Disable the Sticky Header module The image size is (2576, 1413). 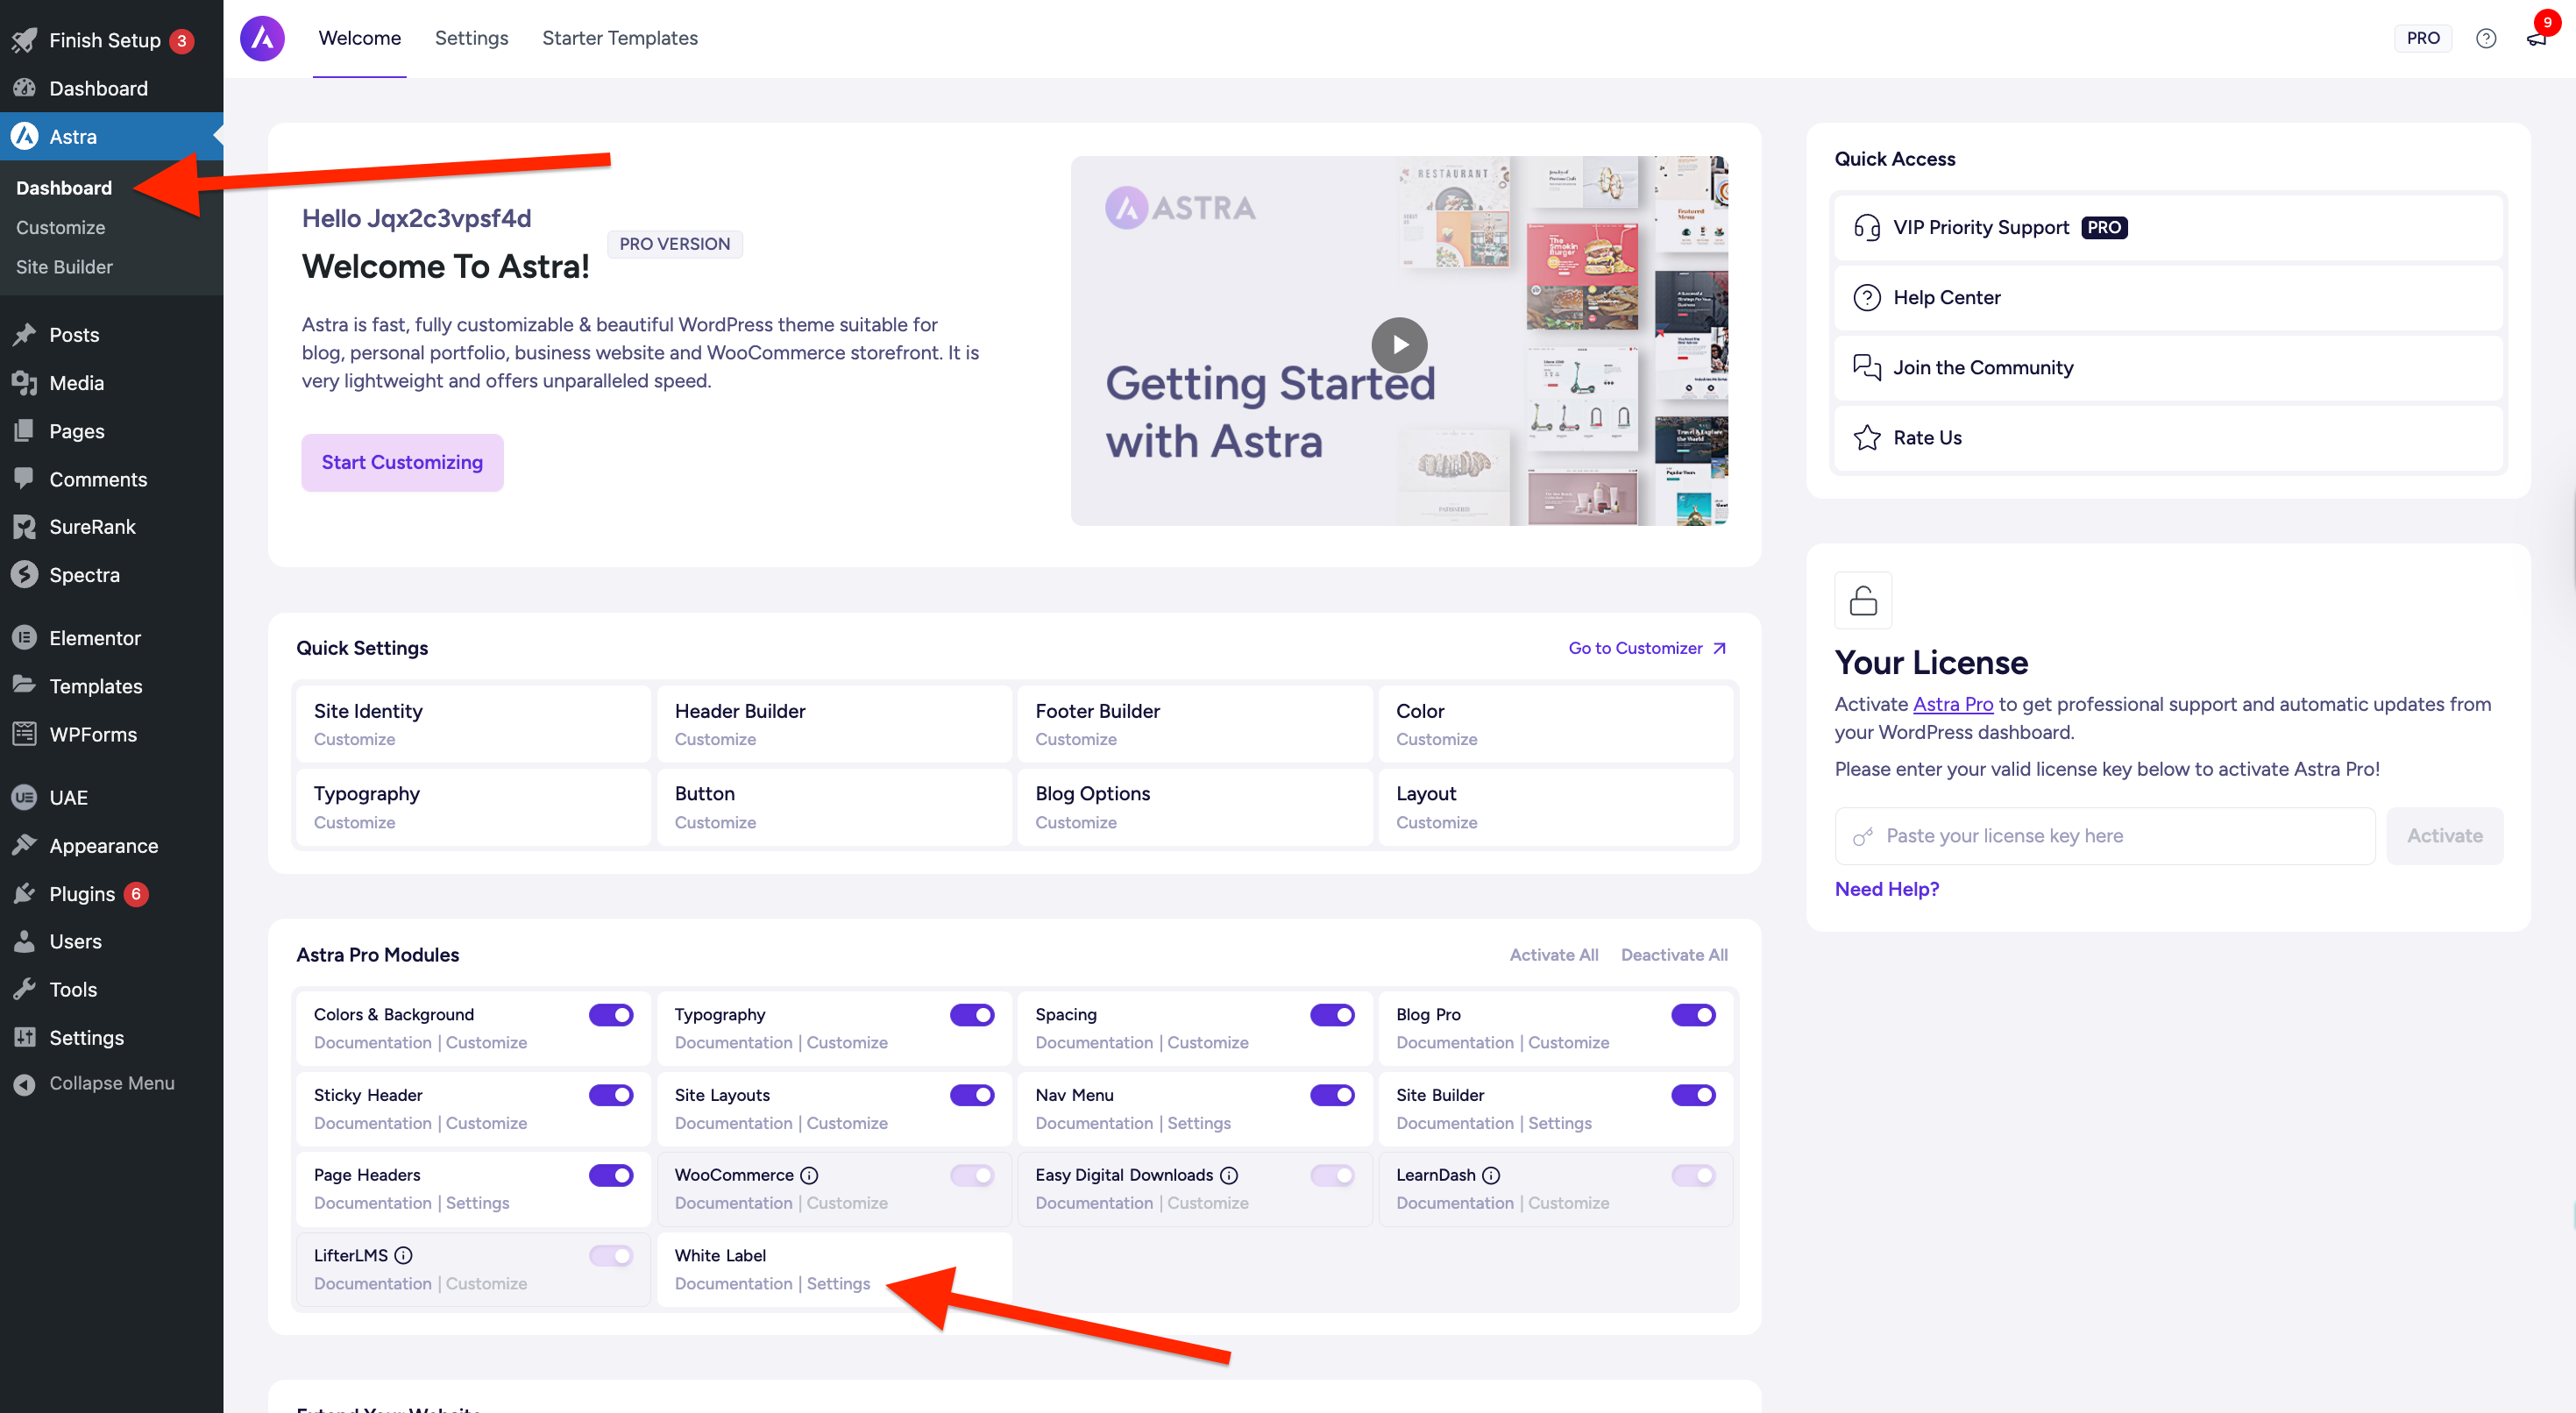click(610, 1095)
